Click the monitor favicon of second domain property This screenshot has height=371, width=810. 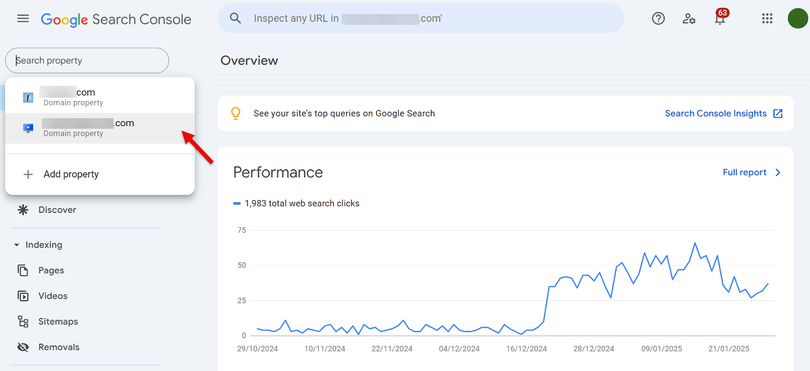(x=28, y=128)
